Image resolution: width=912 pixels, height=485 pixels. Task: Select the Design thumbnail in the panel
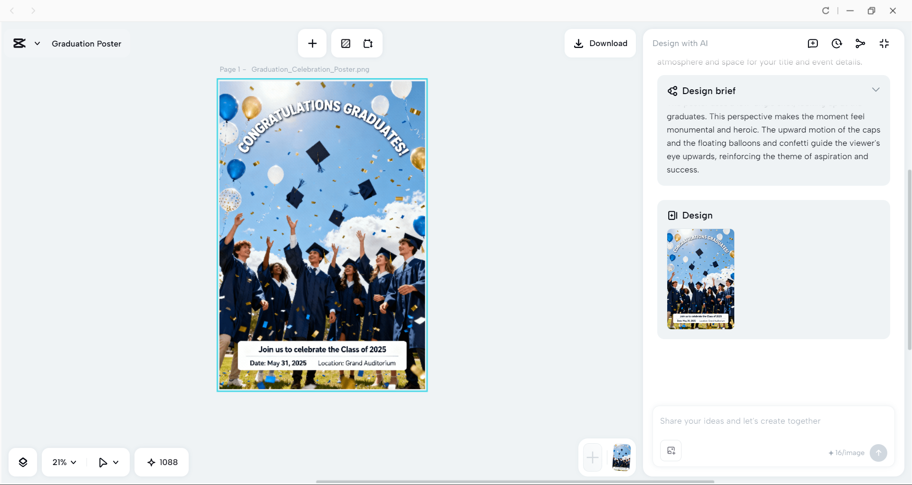click(x=700, y=279)
